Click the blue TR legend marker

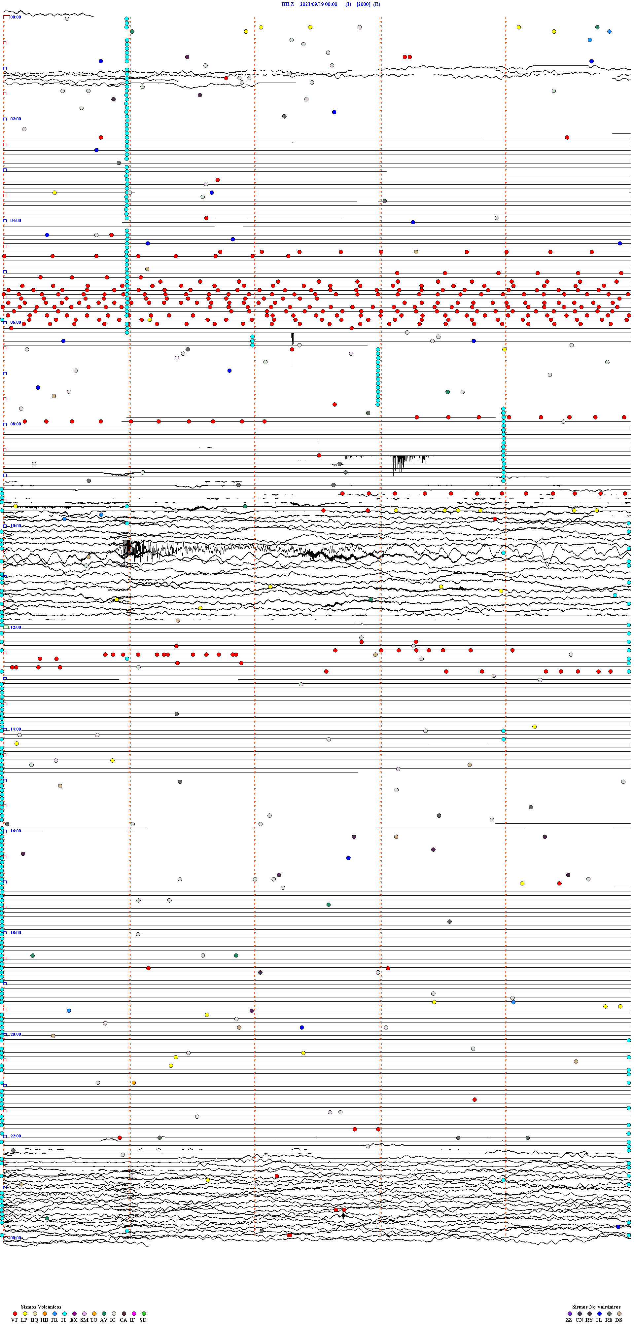[x=55, y=1313]
